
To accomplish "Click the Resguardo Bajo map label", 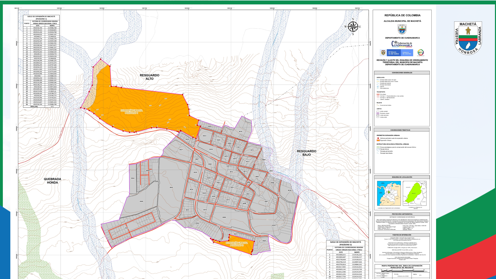I will (306, 153).
